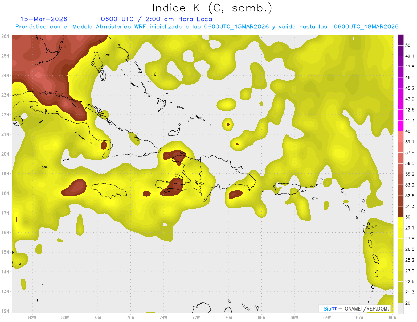Click the colorbar value "25.2"

(x=410, y=260)
